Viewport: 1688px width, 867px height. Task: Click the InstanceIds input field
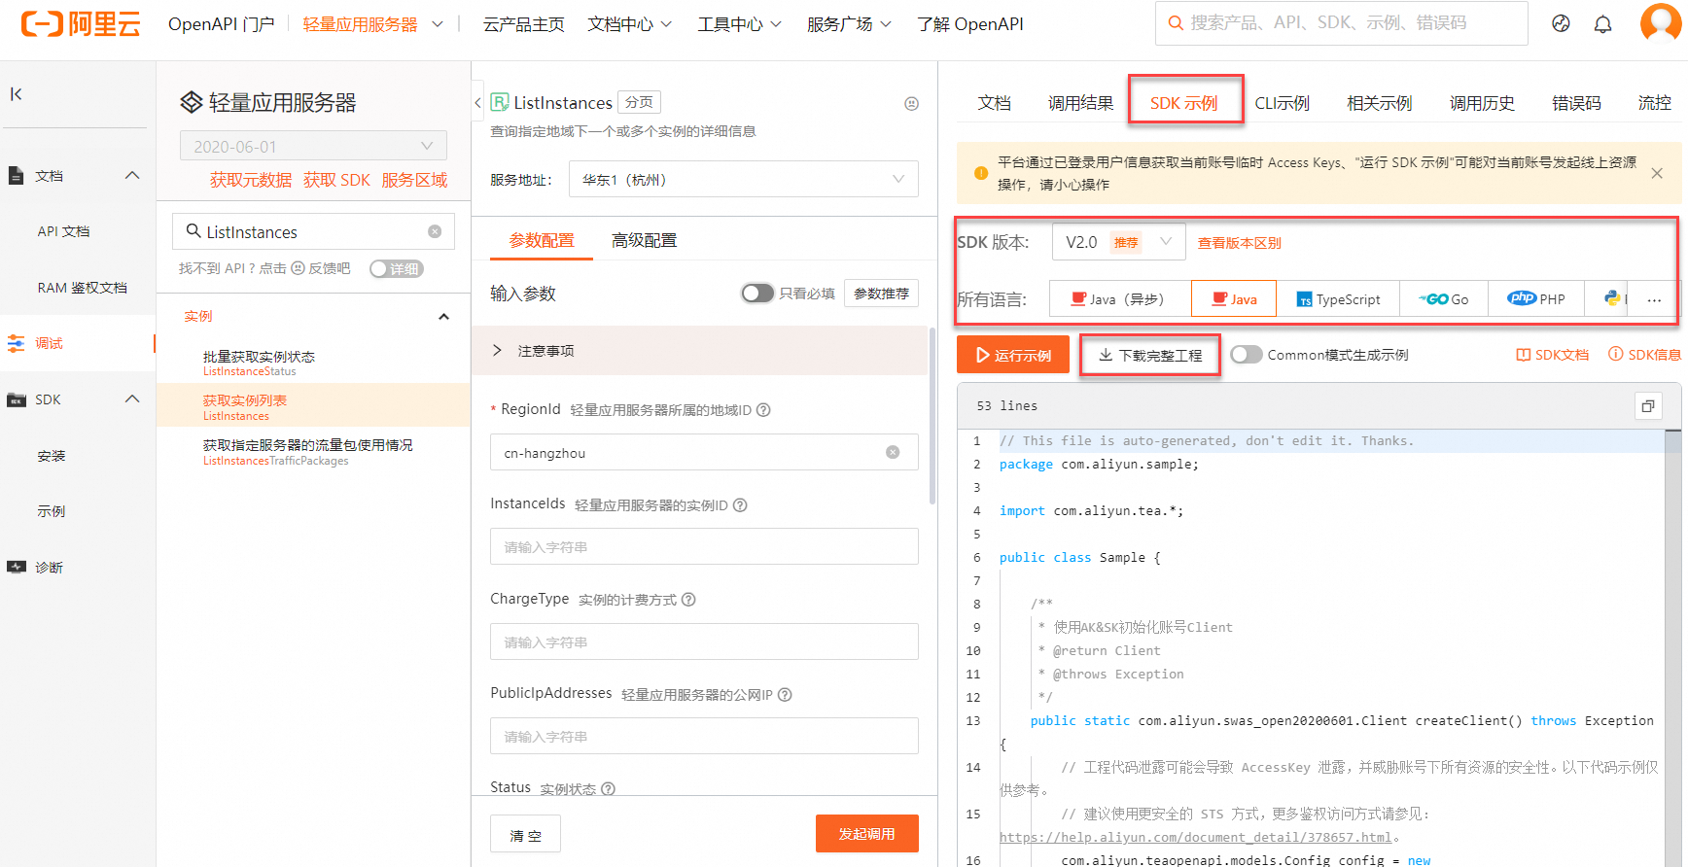(x=704, y=546)
